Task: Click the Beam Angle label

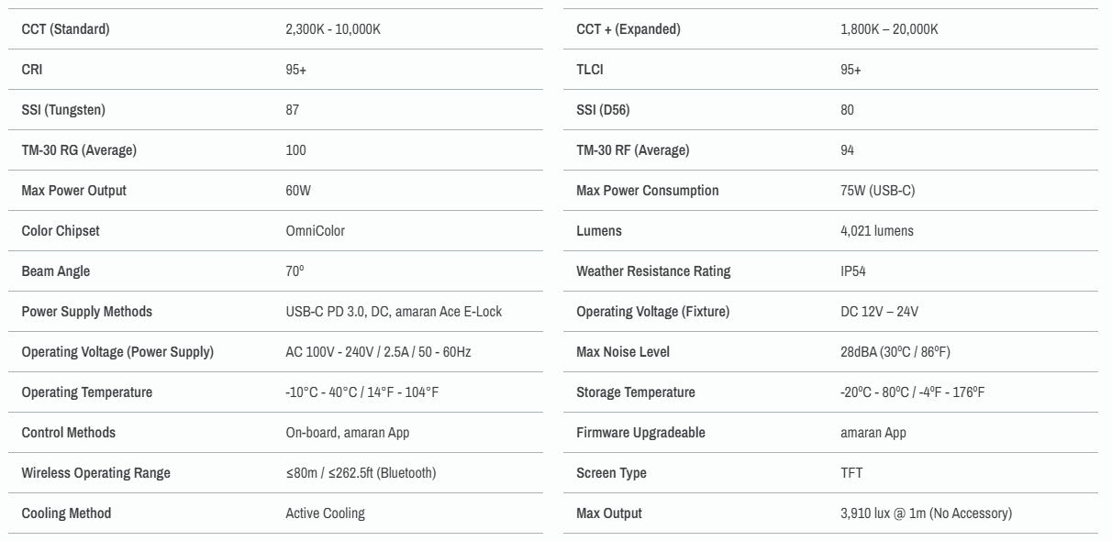Action: point(56,271)
